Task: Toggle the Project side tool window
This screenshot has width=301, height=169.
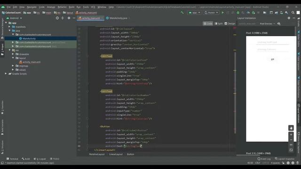Action: point(2,50)
